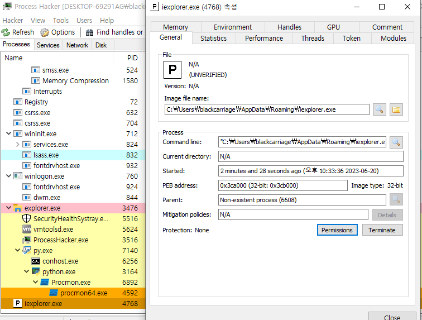Click the Command line text field
Image resolution: width=422 pixels, height=320 pixels.
tap(302, 142)
